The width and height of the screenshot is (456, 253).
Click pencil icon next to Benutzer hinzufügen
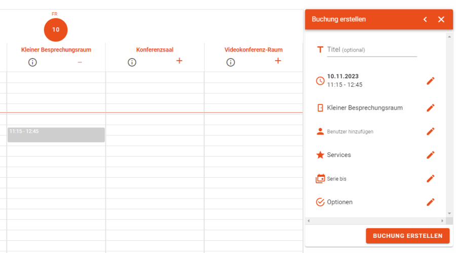tap(430, 131)
